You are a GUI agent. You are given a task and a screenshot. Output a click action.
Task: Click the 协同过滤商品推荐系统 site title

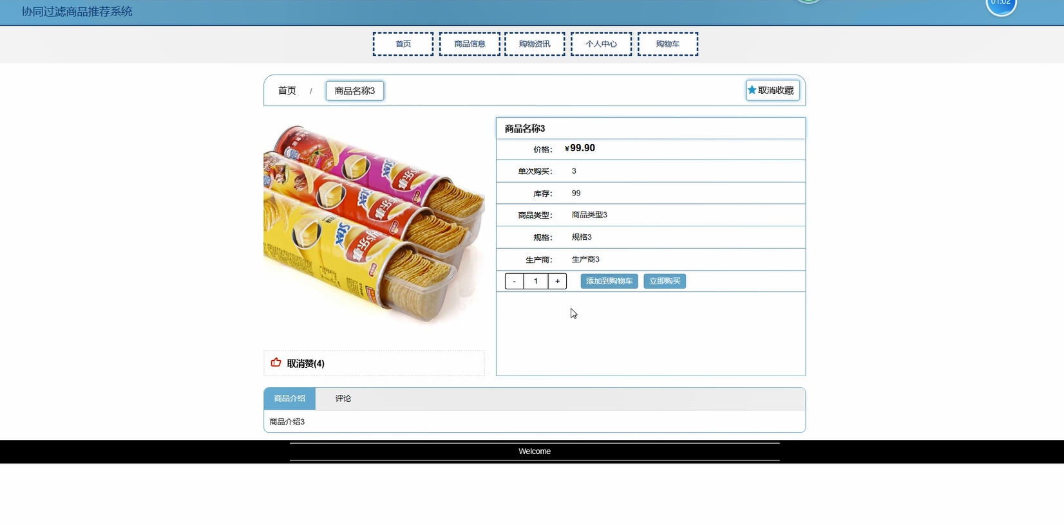click(77, 12)
